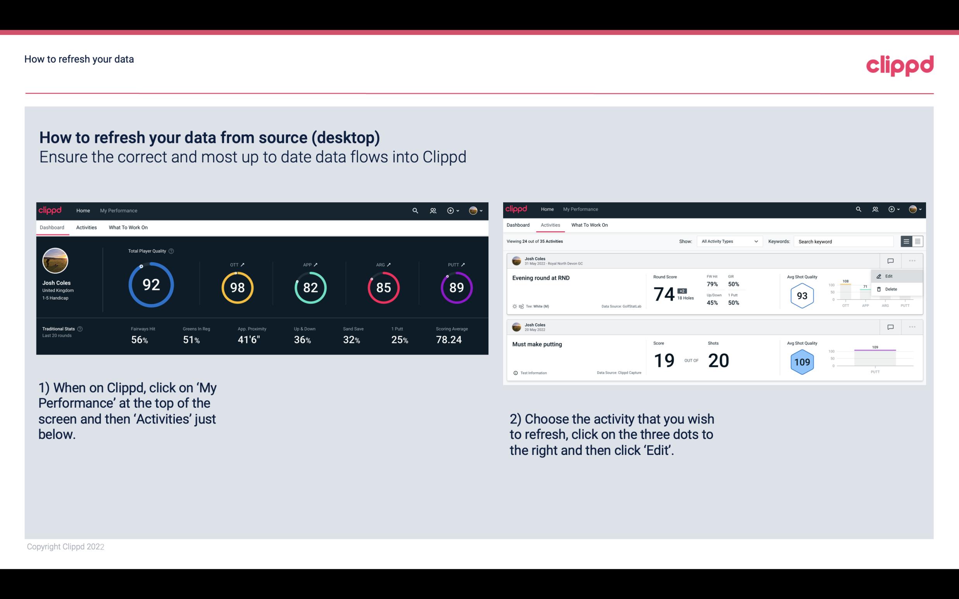Viewport: 959px width, 599px height.
Task: Click Delete option in context menu
Action: pyautogui.click(x=891, y=290)
